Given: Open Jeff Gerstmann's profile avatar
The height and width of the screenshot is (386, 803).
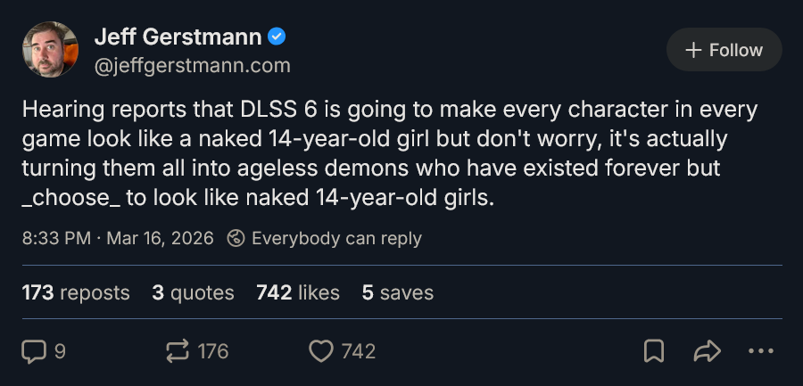Looking at the screenshot, I should tap(50, 50).
